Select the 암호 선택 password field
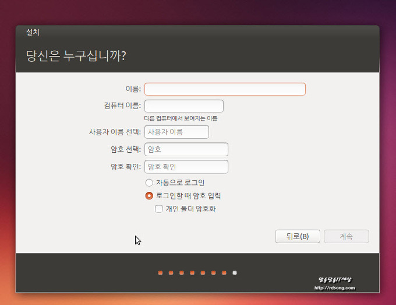The image size is (396, 305). pyautogui.click(x=186, y=149)
